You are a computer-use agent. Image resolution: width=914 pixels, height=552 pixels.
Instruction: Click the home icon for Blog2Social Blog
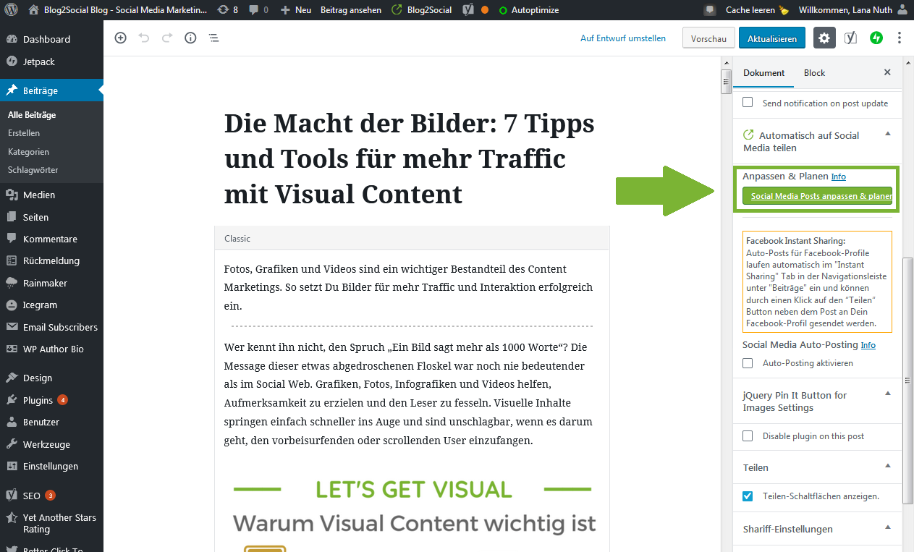(33, 10)
